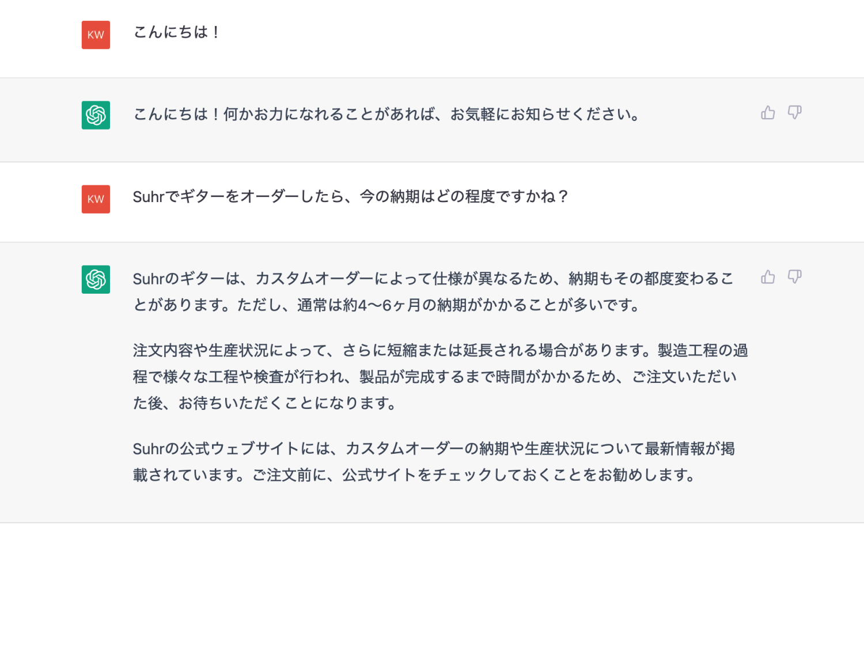Click the user question about Suhrでギターをオーダー
This screenshot has height=661, width=864.
[350, 197]
